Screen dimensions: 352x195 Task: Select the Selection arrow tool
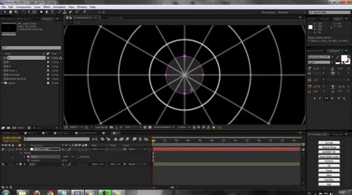click(5, 12)
